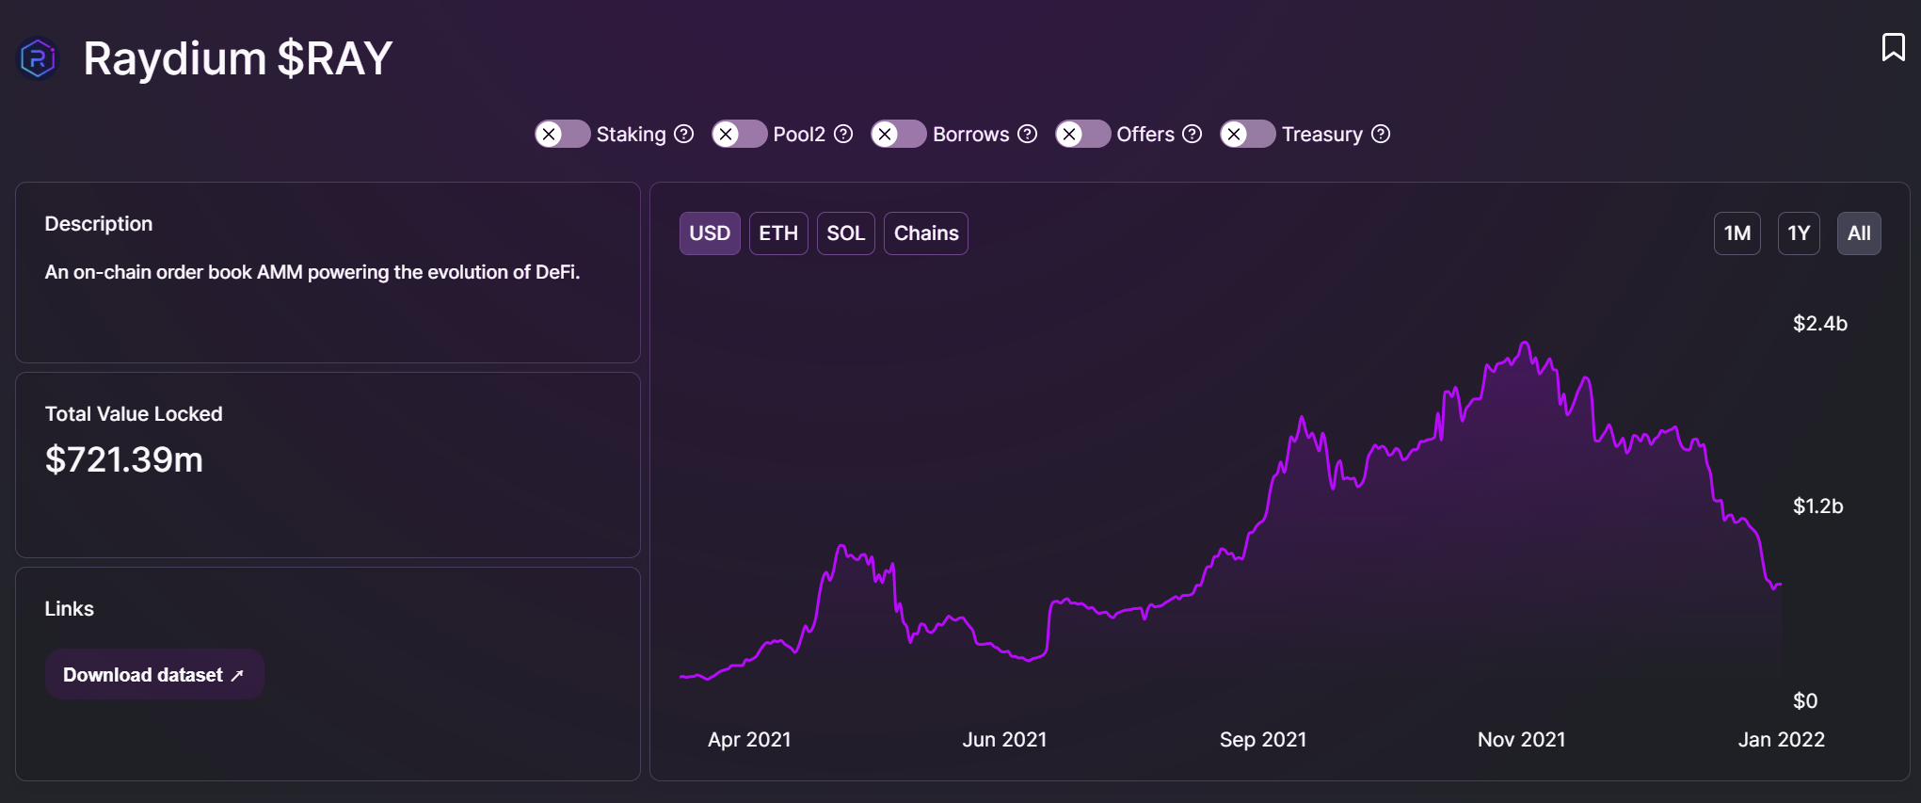Click the $0 axis label

pyautogui.click(x=1805, y=700)
